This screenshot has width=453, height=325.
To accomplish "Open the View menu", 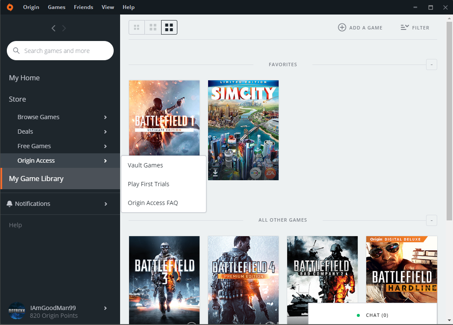I will [x=108, y=7].
